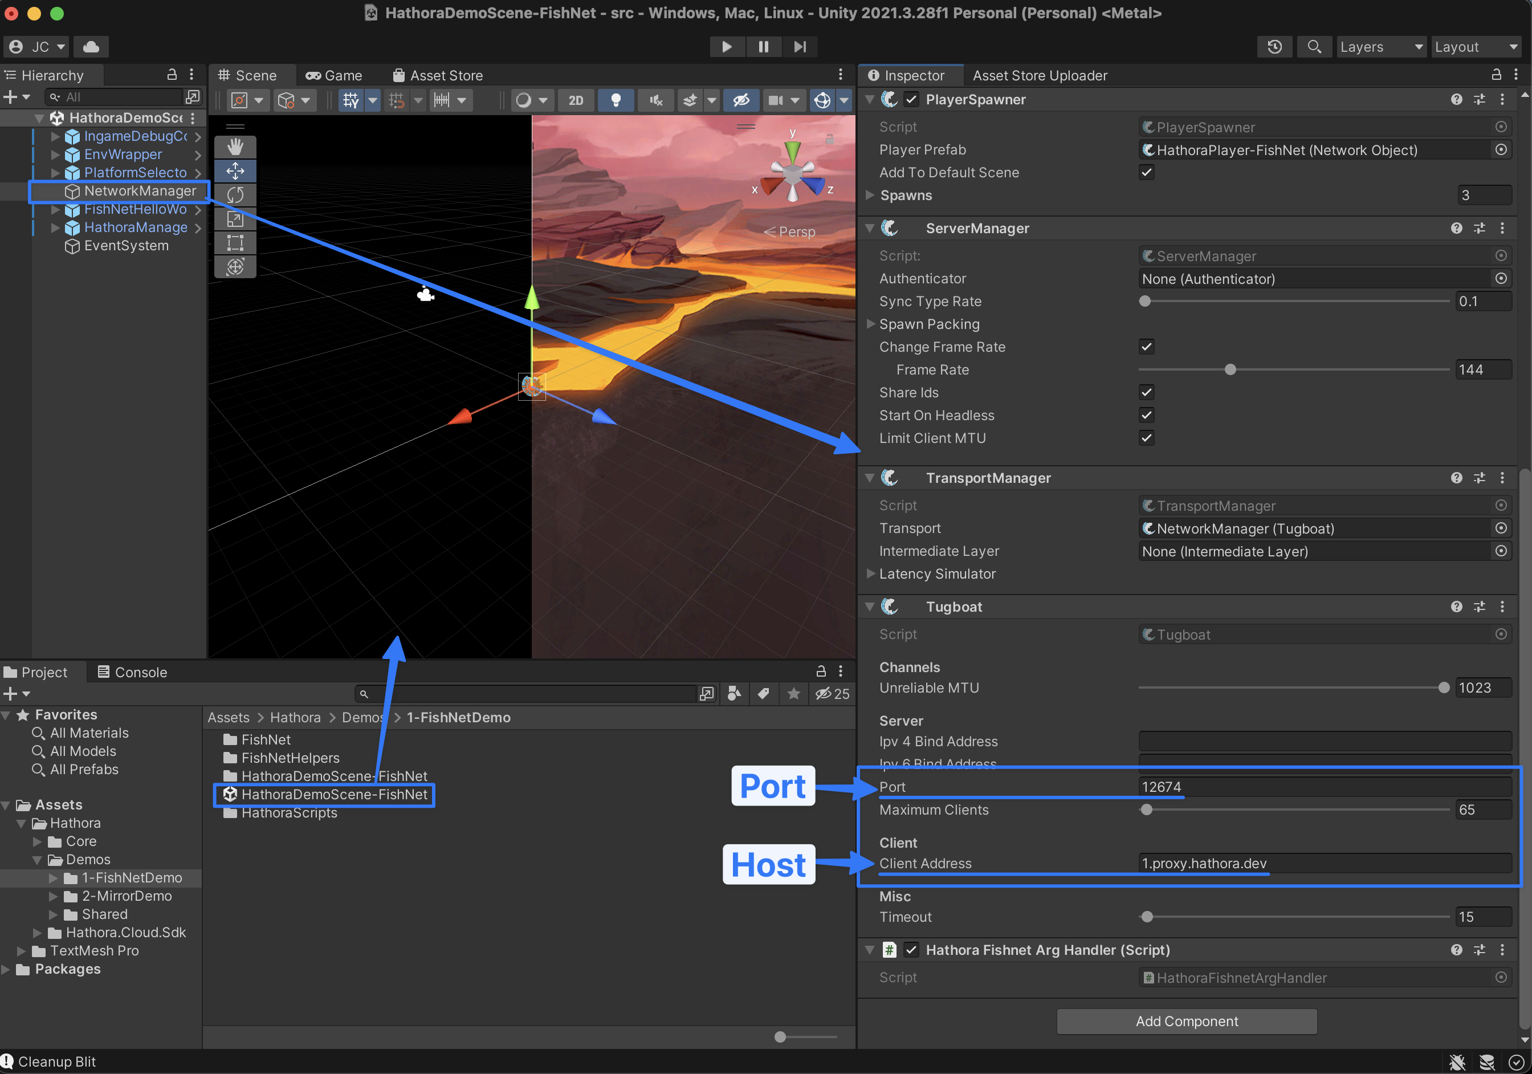Screen dimensions: 1532x1074
Task: Select the Hand (View) tool
Action: 235,147
